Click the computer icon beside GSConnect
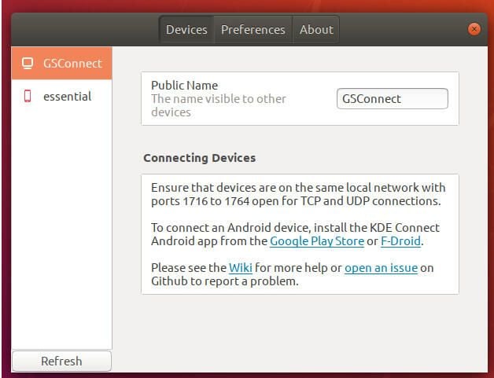This screenshot has width=494, height=378. pyautogui.click(x=28, y=64)
